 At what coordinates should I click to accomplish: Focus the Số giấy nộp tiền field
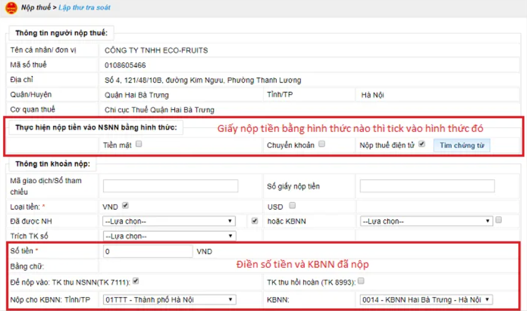(x=427, y=186)
